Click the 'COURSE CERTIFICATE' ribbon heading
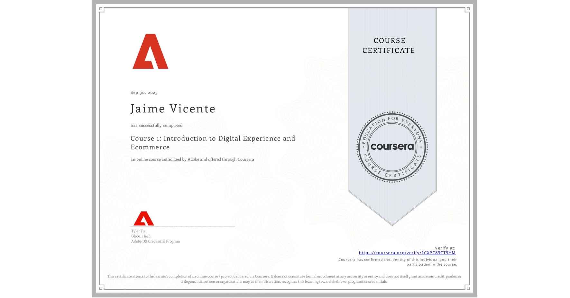Screen dimensions: 570x298 point(389,45)
